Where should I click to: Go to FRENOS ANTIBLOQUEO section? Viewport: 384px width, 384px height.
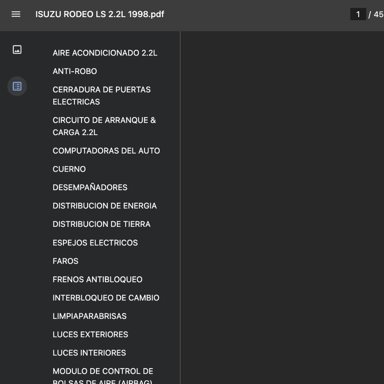click(97, 279)
